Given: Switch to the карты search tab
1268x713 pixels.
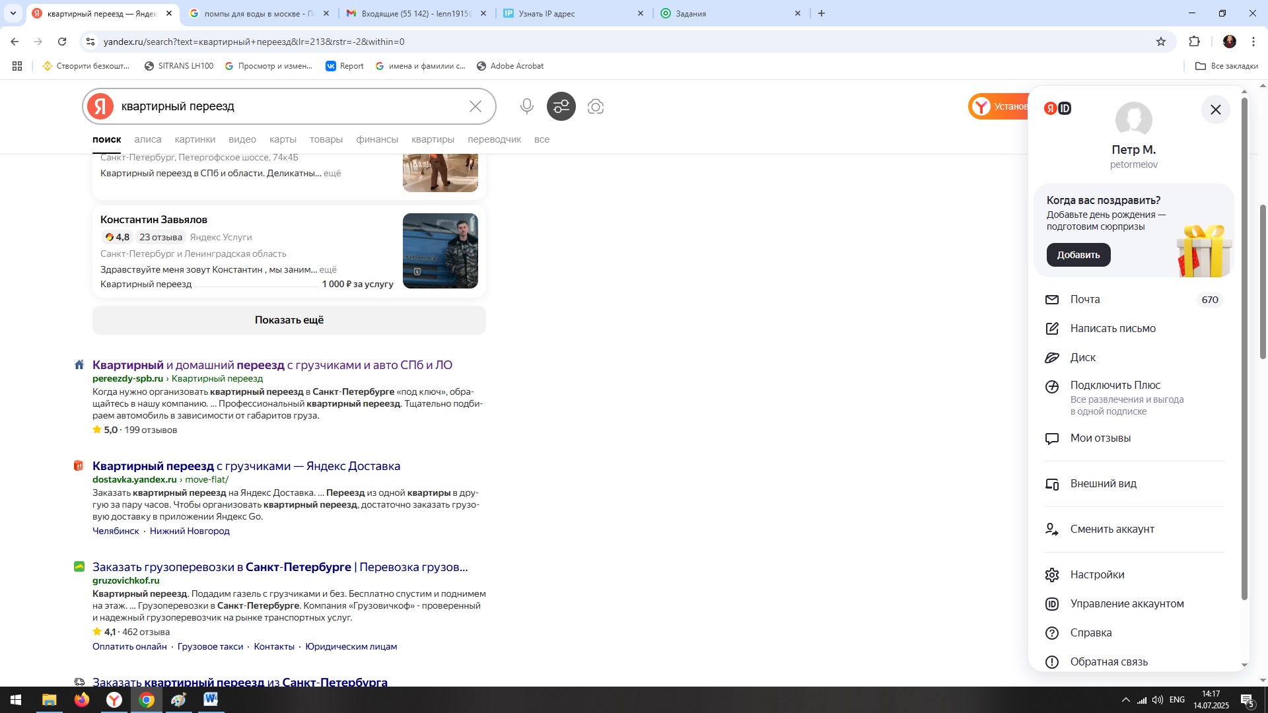Looking at the screenshot, I should point(283,139).
